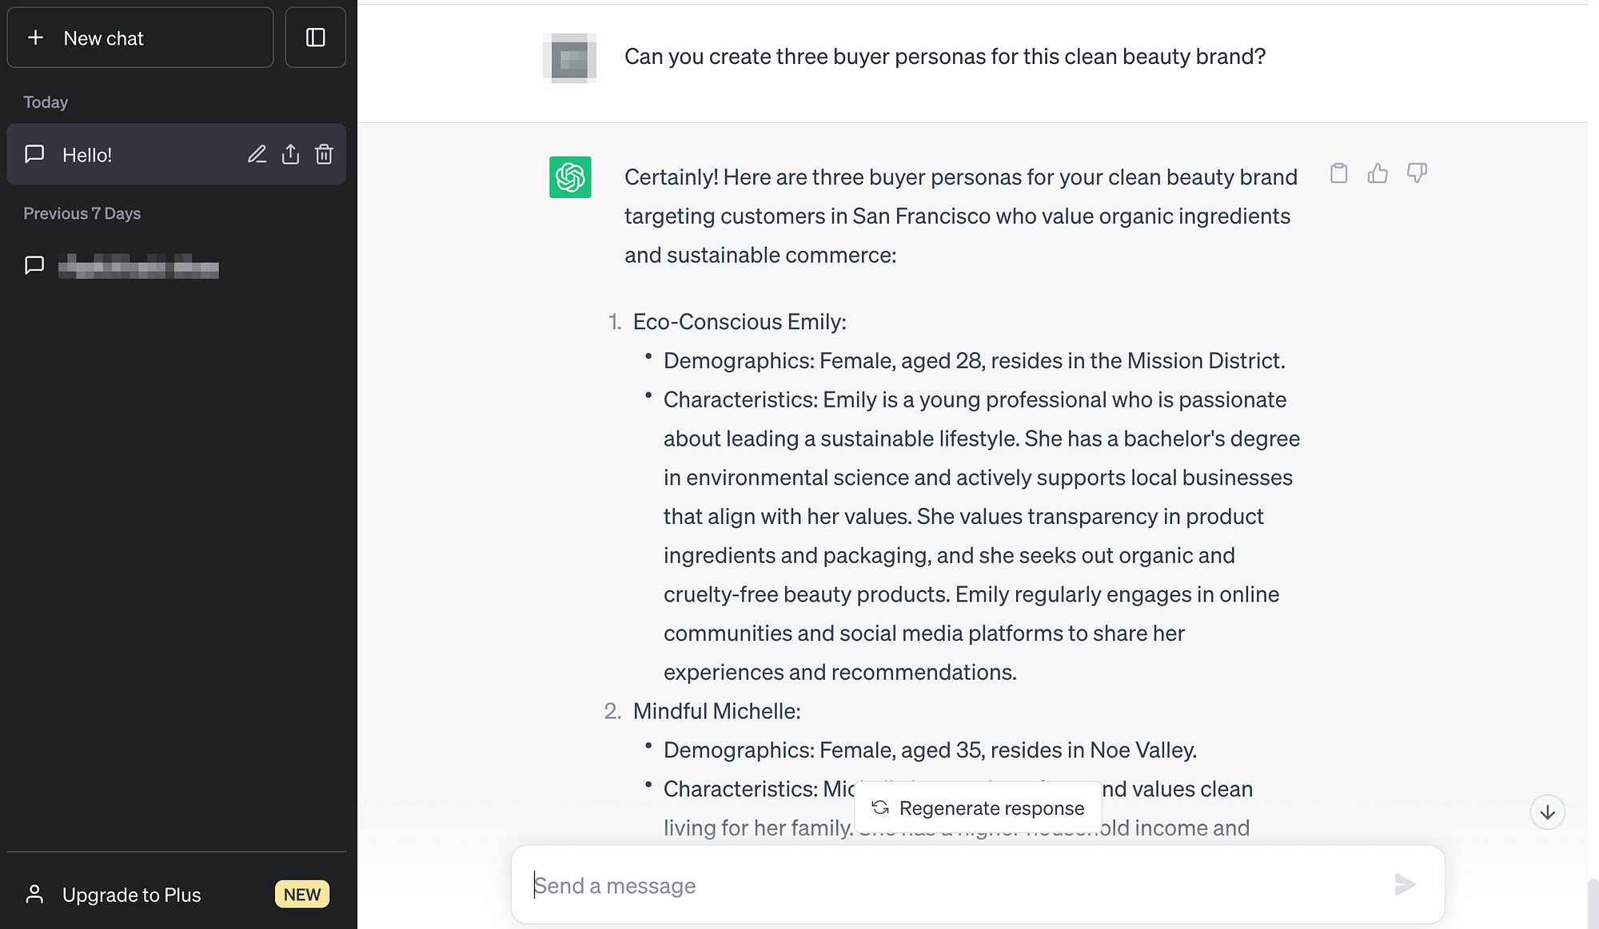Click the sidebar toggle layout icon
Viewport: 1599px width, 929px height.
point(315,37)
